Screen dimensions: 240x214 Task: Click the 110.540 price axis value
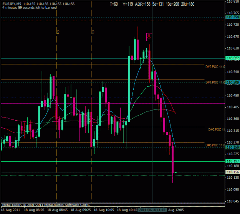coord(233,72)
